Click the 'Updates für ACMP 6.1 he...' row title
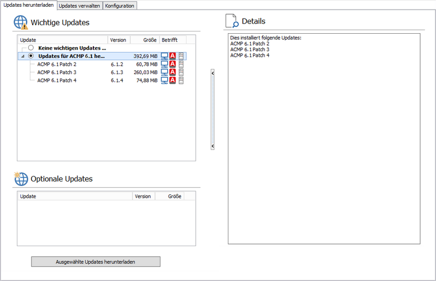Viewport: 436px width, 281px height. click(71, 56)
